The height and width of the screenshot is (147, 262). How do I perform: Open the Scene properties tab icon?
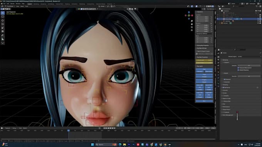[x=218, y=66]
